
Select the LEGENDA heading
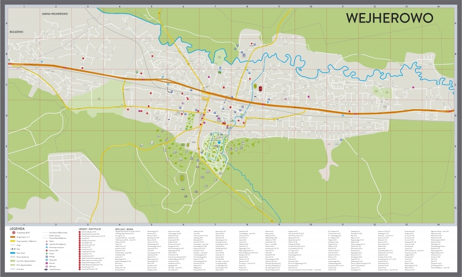pyautogui.click(x=17, y=229)
